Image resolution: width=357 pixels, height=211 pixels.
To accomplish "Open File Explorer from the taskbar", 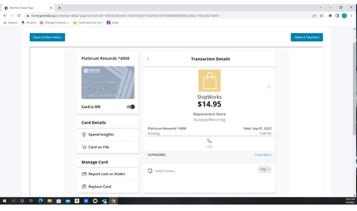I will [x=50, y=201].
